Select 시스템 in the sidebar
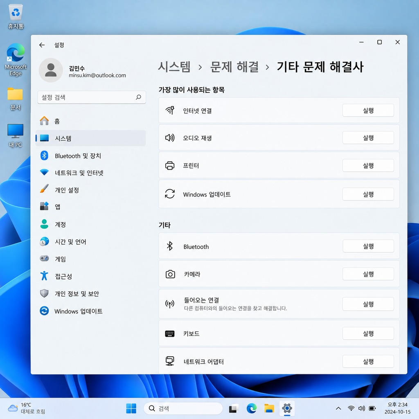419x419 pixels. pos(90,138)
